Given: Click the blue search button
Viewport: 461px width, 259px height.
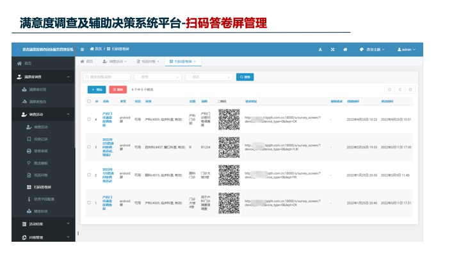Looking at the screenshot, I should point(245,77).
